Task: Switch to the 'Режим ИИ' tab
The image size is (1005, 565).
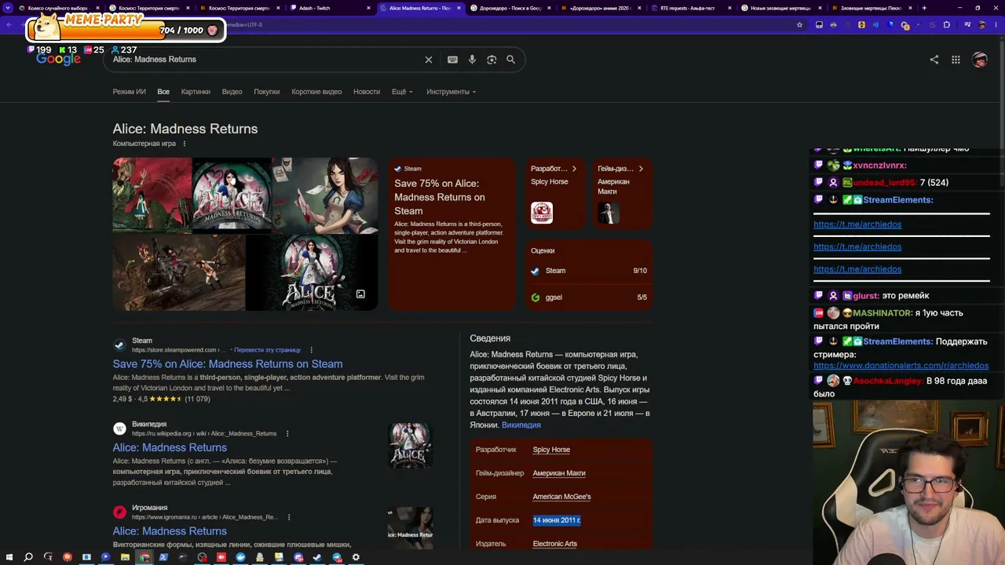Action: click(130, 92)
